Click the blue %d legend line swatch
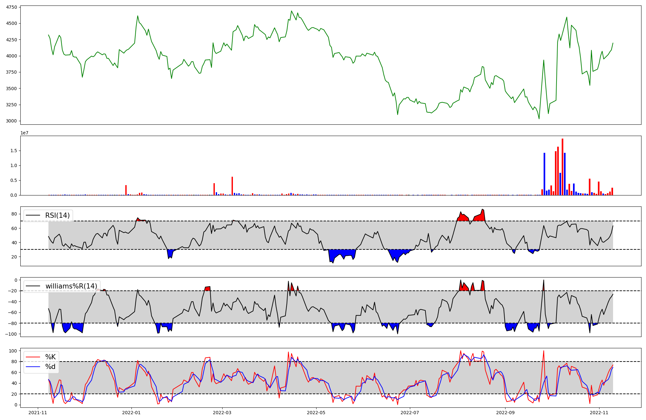The height and width of the screenshot is (420, 646). click(x=33, y=367)
